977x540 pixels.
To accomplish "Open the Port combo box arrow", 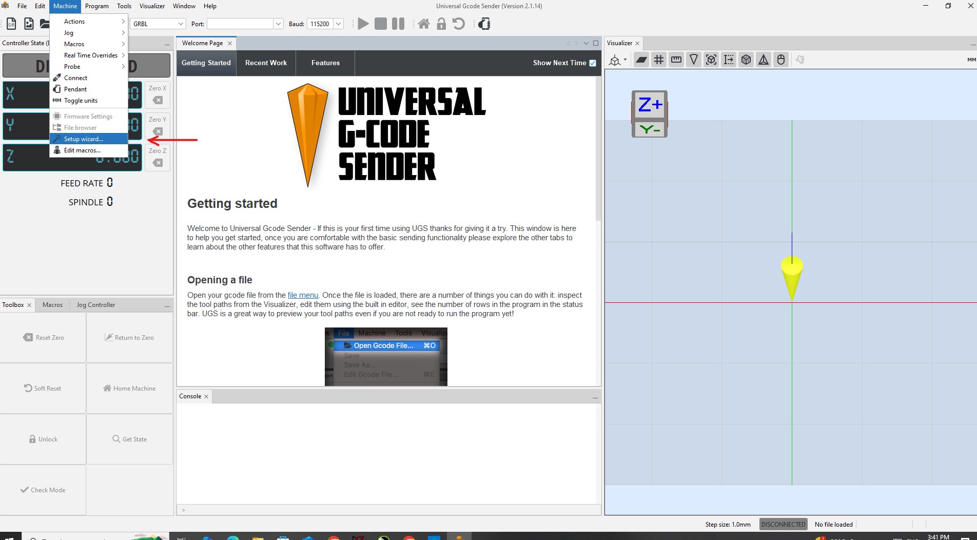I will pos(278,24).
